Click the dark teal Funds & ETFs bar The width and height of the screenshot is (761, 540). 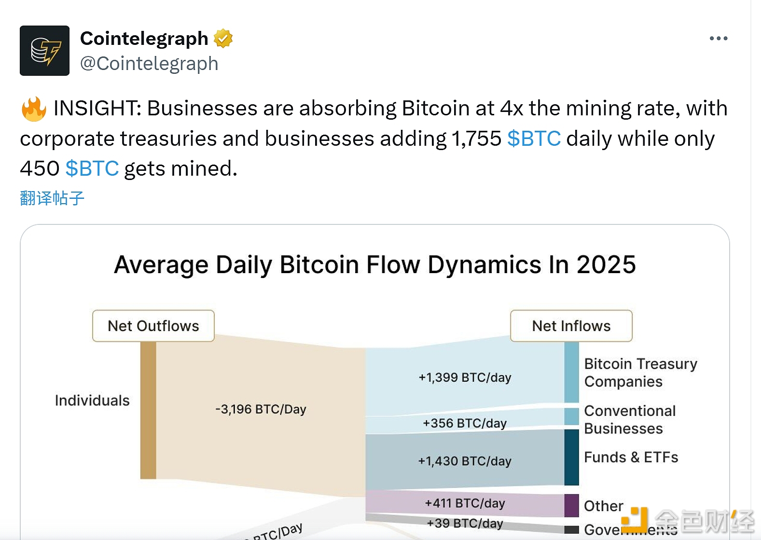(x=571, y=457)
